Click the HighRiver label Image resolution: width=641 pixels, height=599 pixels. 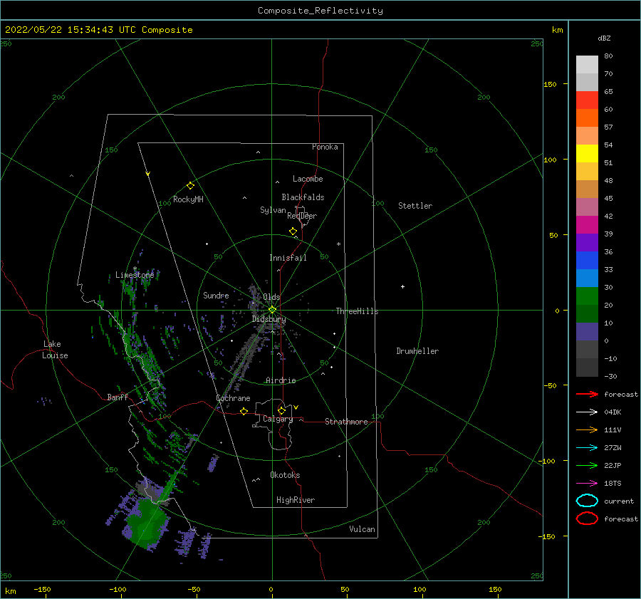296,500
